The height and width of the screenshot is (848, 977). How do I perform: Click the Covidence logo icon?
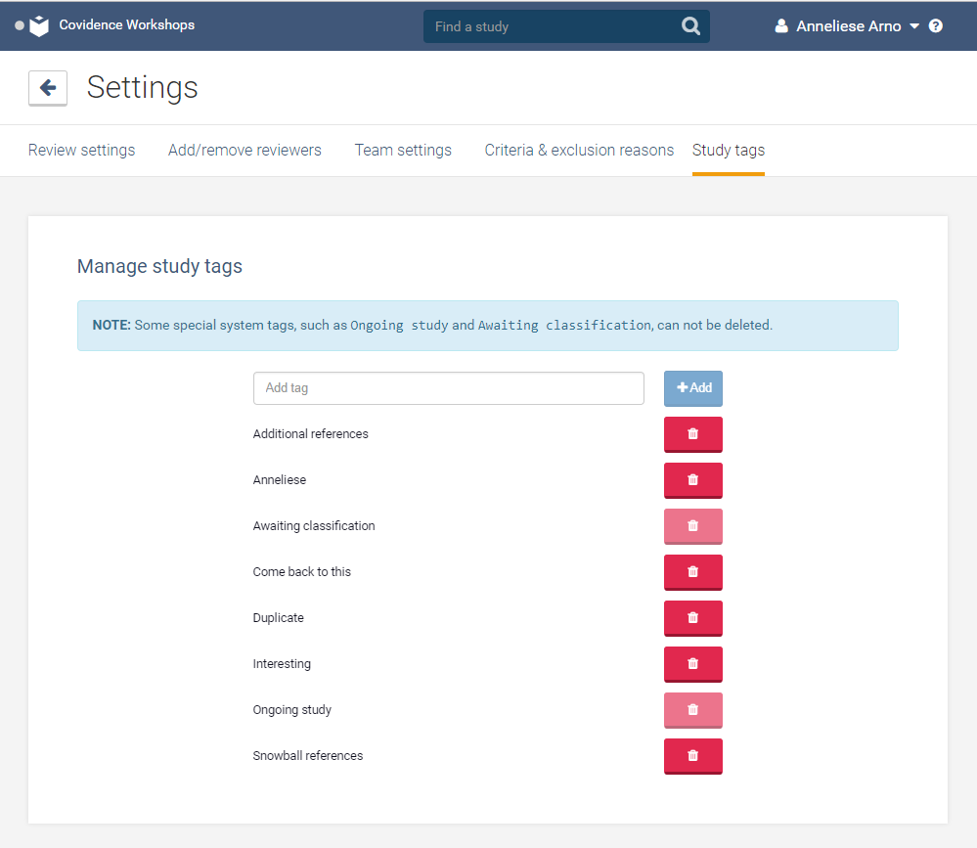click(x=39, y=26)
